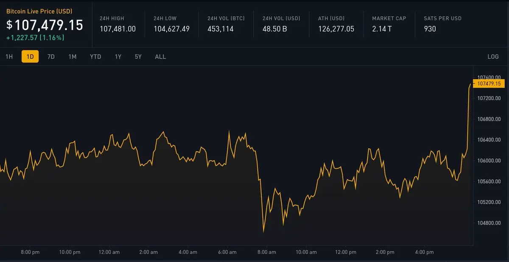The image size is (509, 262).
Task: Click the 6:00 am x-axis label
Action: pos(227,252)
